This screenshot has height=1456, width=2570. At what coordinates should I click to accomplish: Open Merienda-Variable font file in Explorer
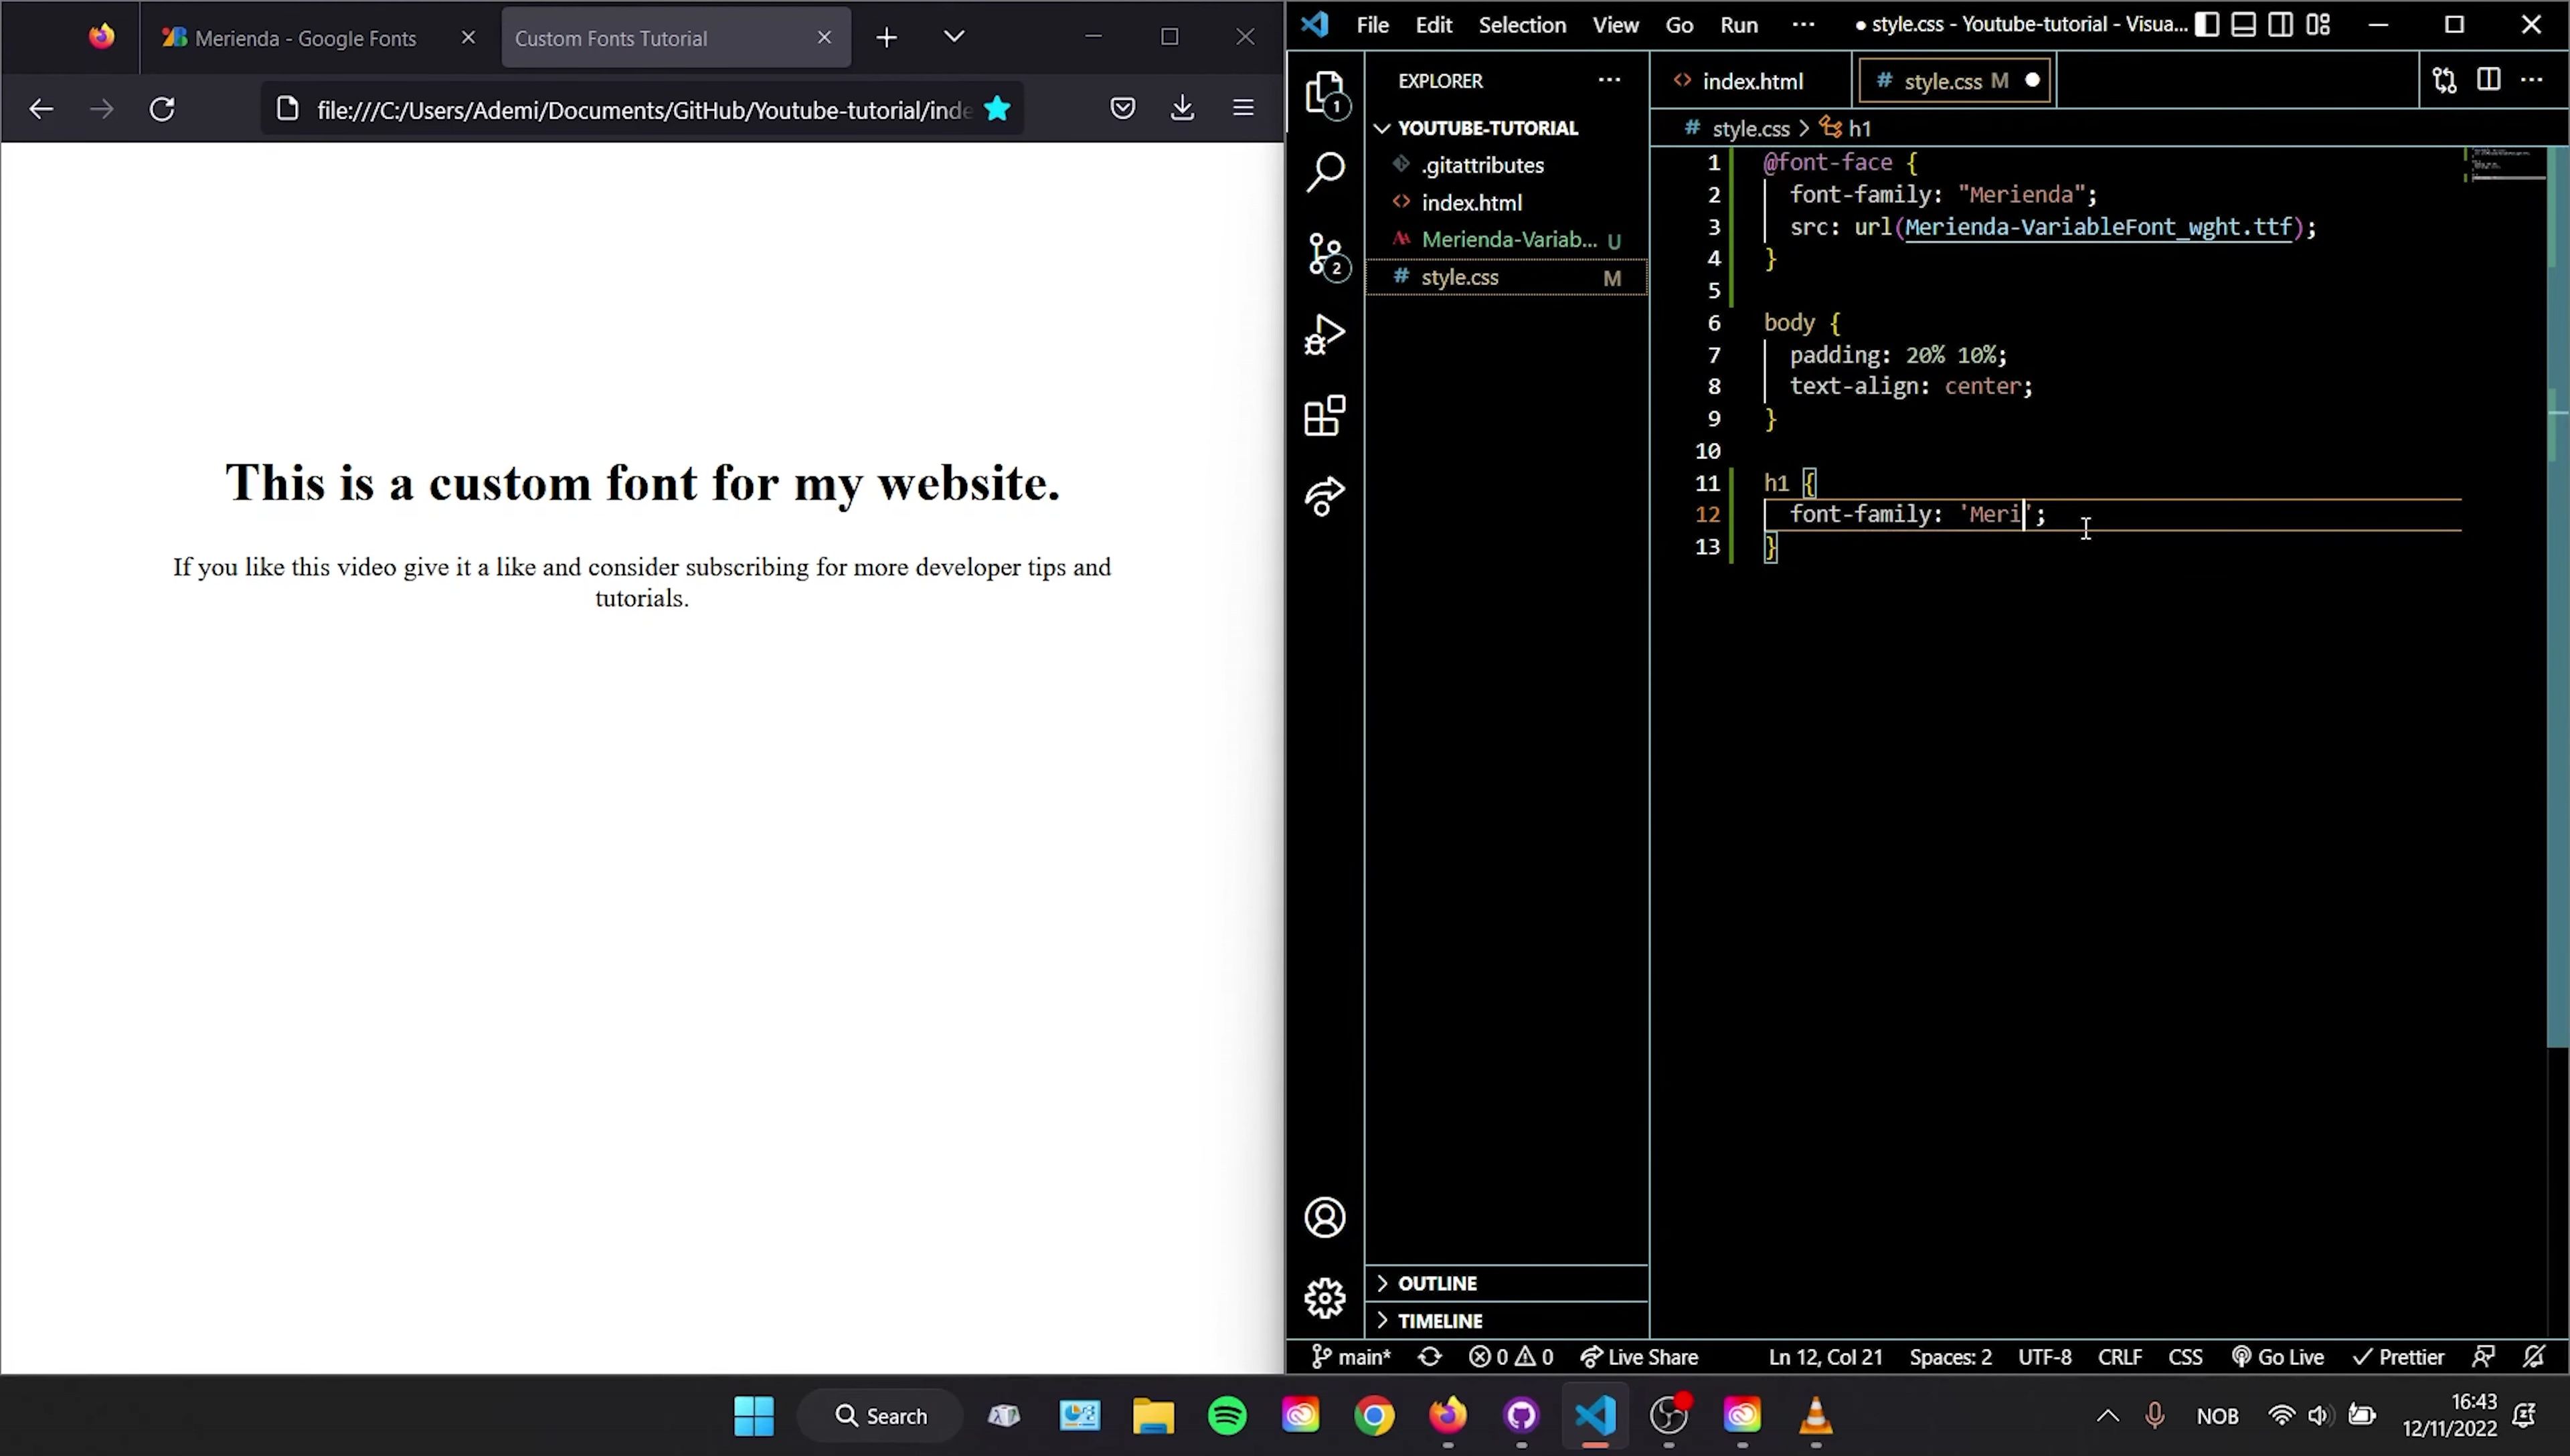tap(1507, 240)
